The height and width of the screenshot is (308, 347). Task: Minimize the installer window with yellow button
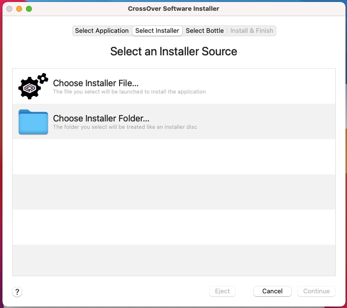point(19,9)
